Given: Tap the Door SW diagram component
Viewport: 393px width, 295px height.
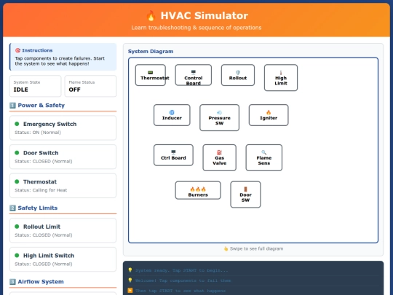Looking at the screenshot, I should click(246, 194).
